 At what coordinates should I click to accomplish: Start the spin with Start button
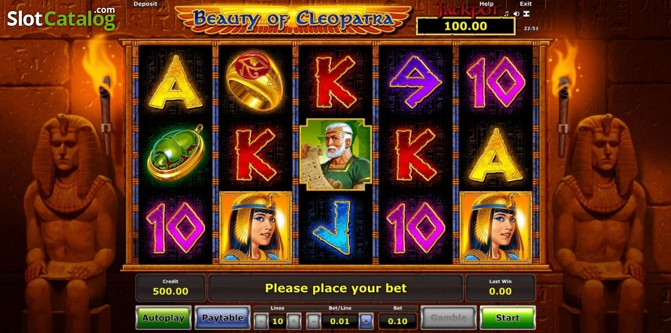[x=508, y=317]
